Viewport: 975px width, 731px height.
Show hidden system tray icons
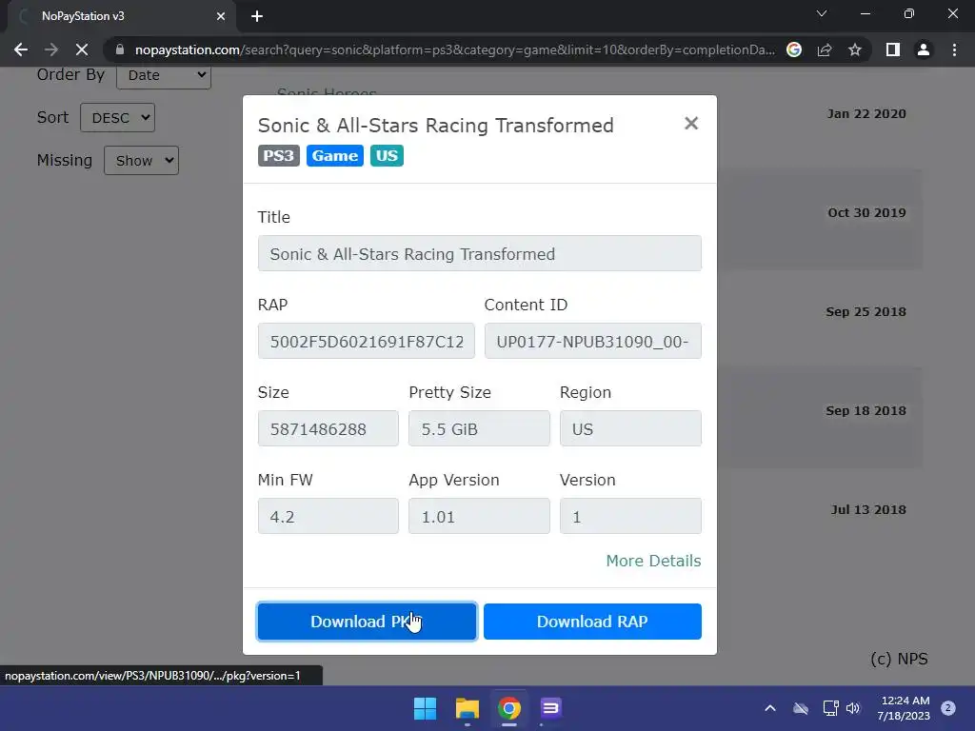pyautogui.click(x=769, y=708)
